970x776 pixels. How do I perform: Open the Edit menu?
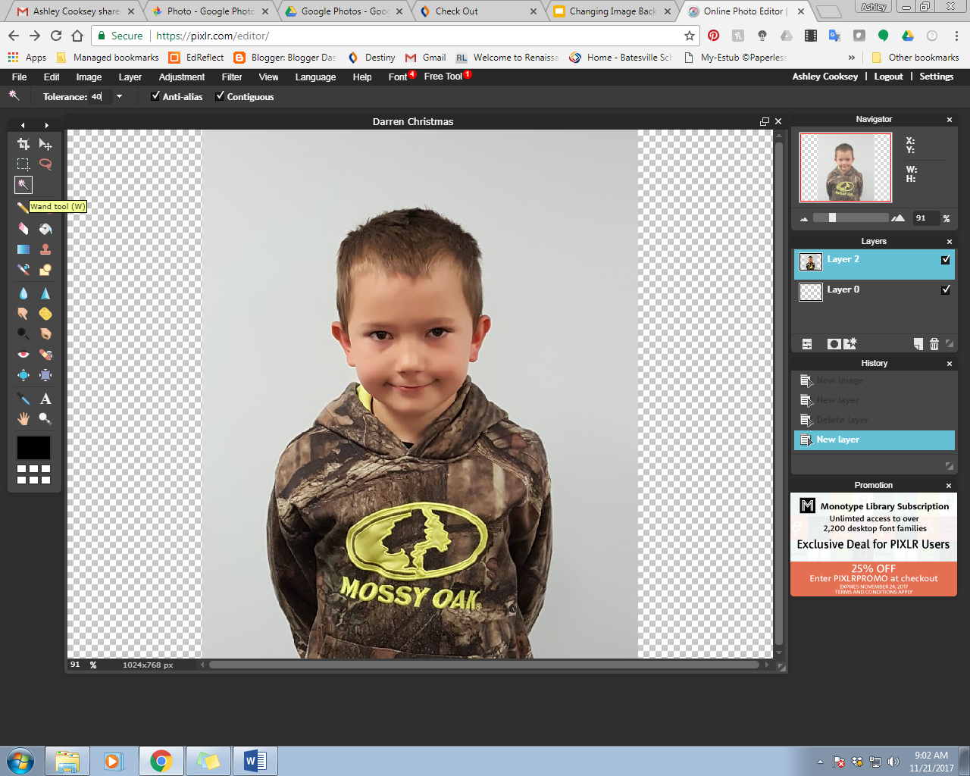point(52,77)
